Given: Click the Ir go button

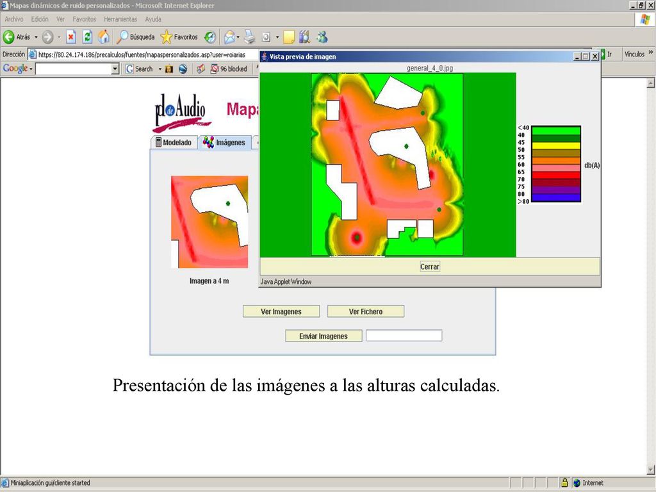Looking at the screenshot, I should [606, 54].
